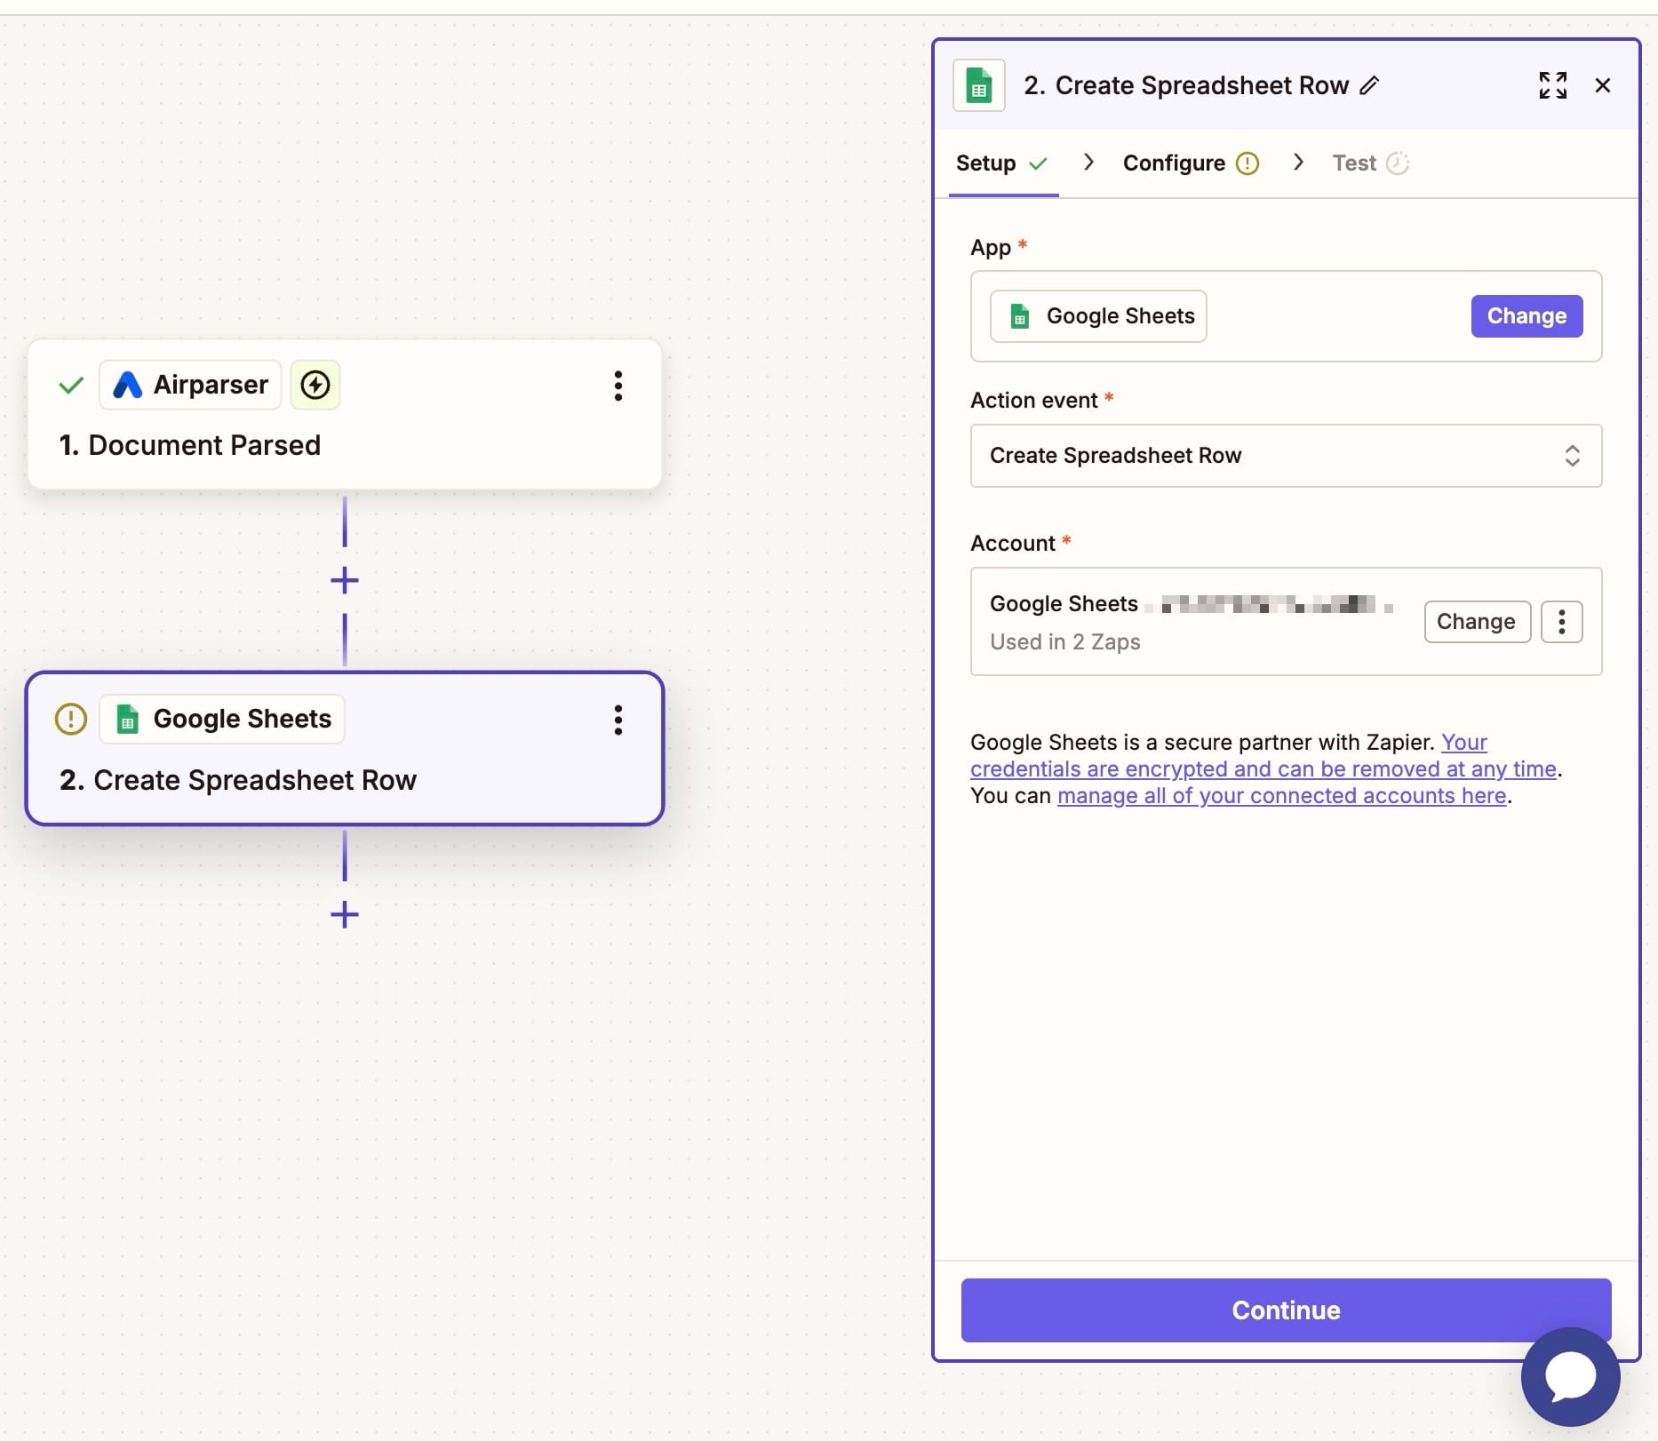Click the pencil icon to rename step
The width and height of the screenshot is (1658, 1441).
(x=1369, y=85)
